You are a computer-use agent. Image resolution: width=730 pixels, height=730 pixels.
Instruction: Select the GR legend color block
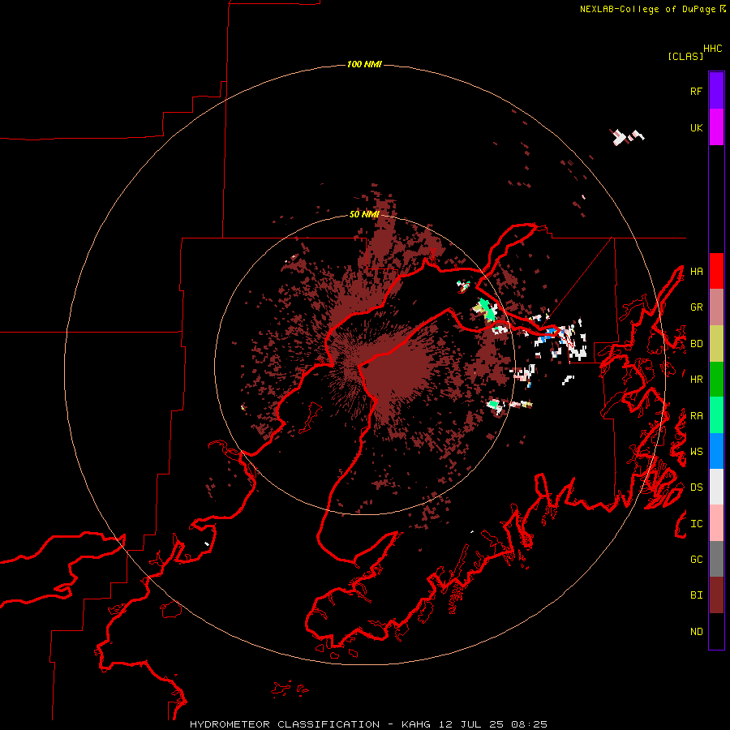coord(716,307)
